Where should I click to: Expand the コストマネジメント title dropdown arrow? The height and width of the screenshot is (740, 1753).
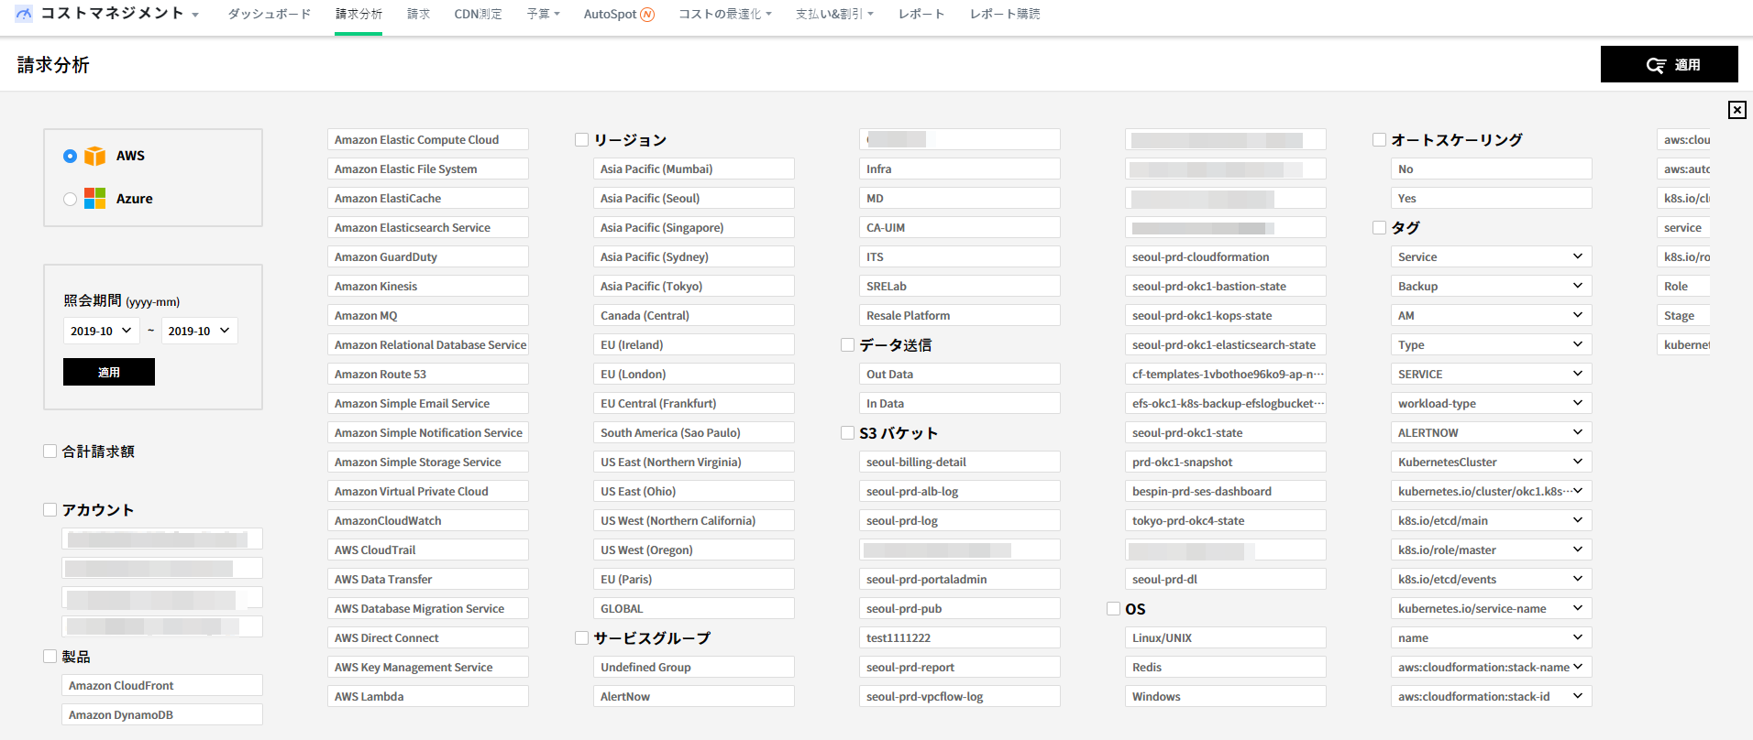click(195, 16)
